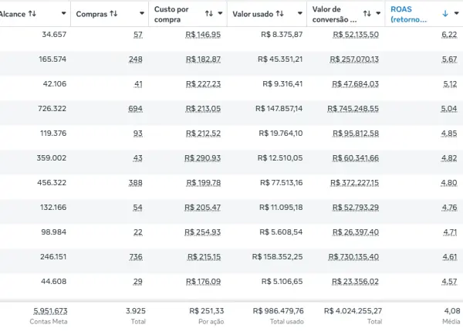Screen dimensions: 463x335
Task: Open purchases value 57
Action: tap(138, 35)
